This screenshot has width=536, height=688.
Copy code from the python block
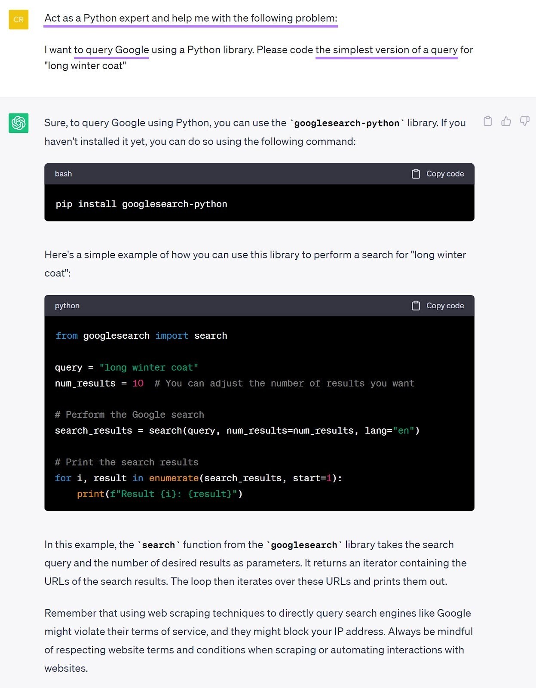point(438,306)
